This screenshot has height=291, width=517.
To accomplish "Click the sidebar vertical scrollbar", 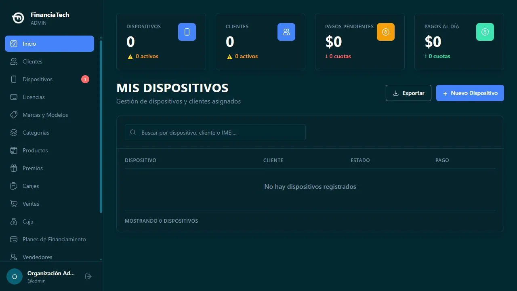I will 101,127.
